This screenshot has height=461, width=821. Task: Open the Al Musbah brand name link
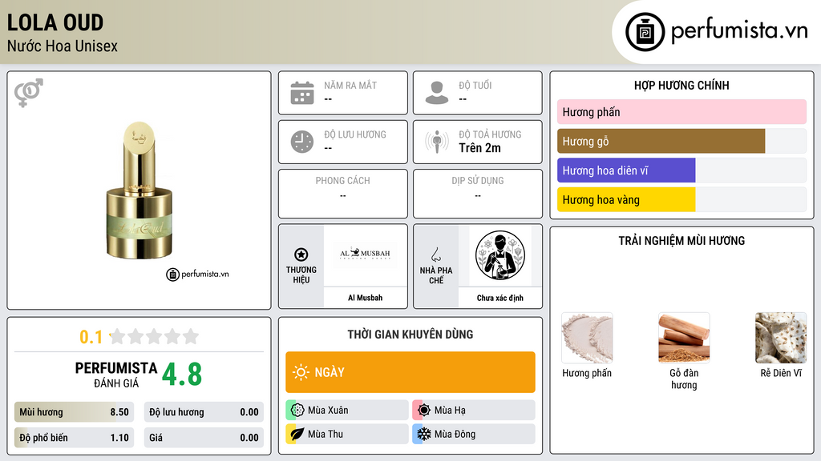pos(365,298)
